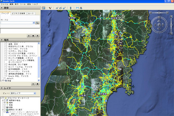This screenshot has width=174, height=116.
Task: Click the add placemark pin icon
Action: (50, 8)
